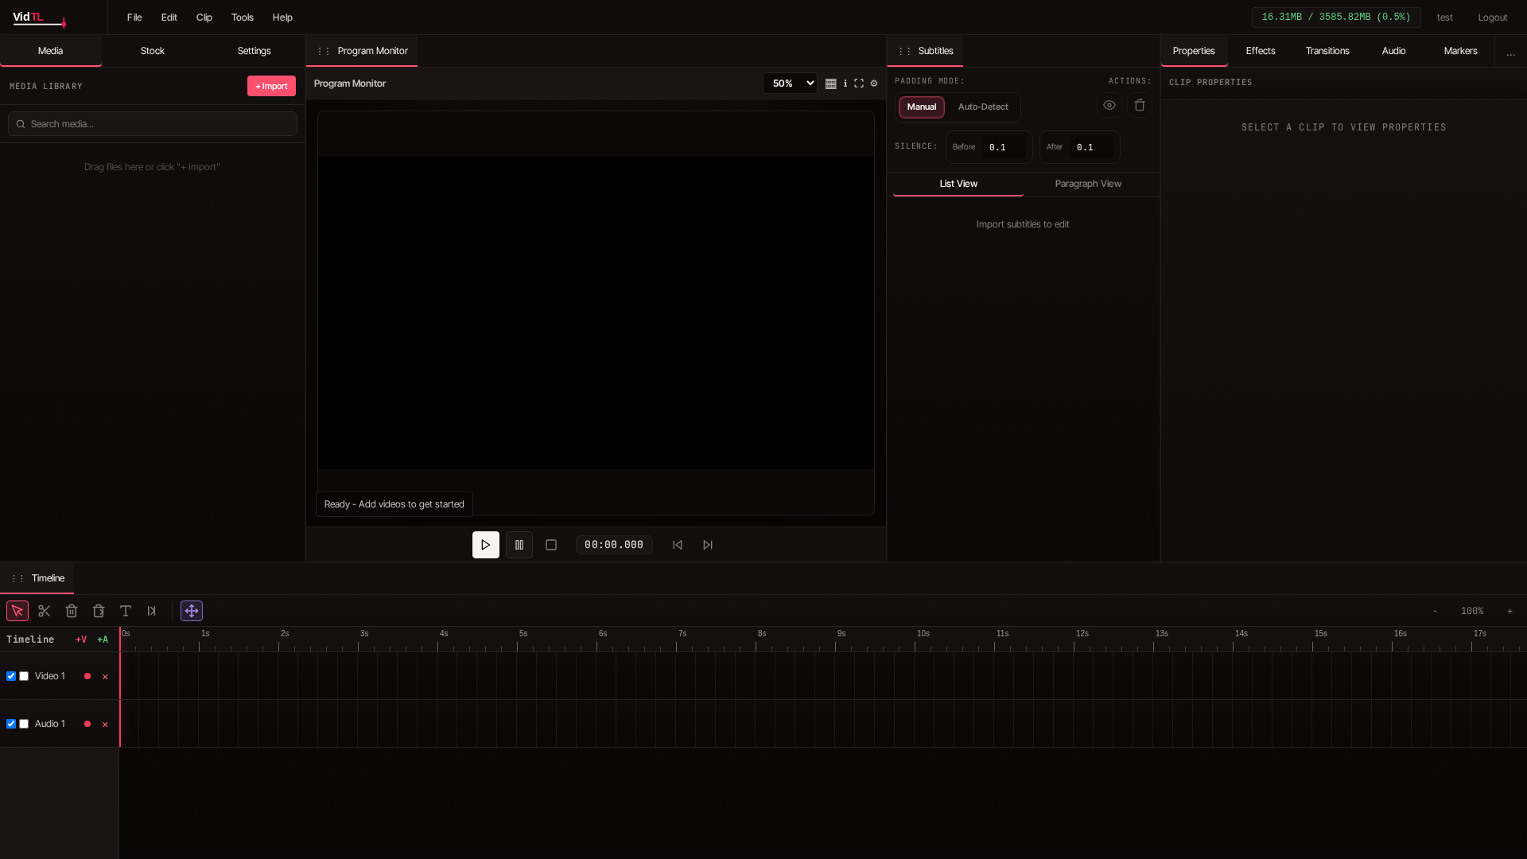
Task: Select the text T tool in timeline toolbar
Action: point(126,611)
